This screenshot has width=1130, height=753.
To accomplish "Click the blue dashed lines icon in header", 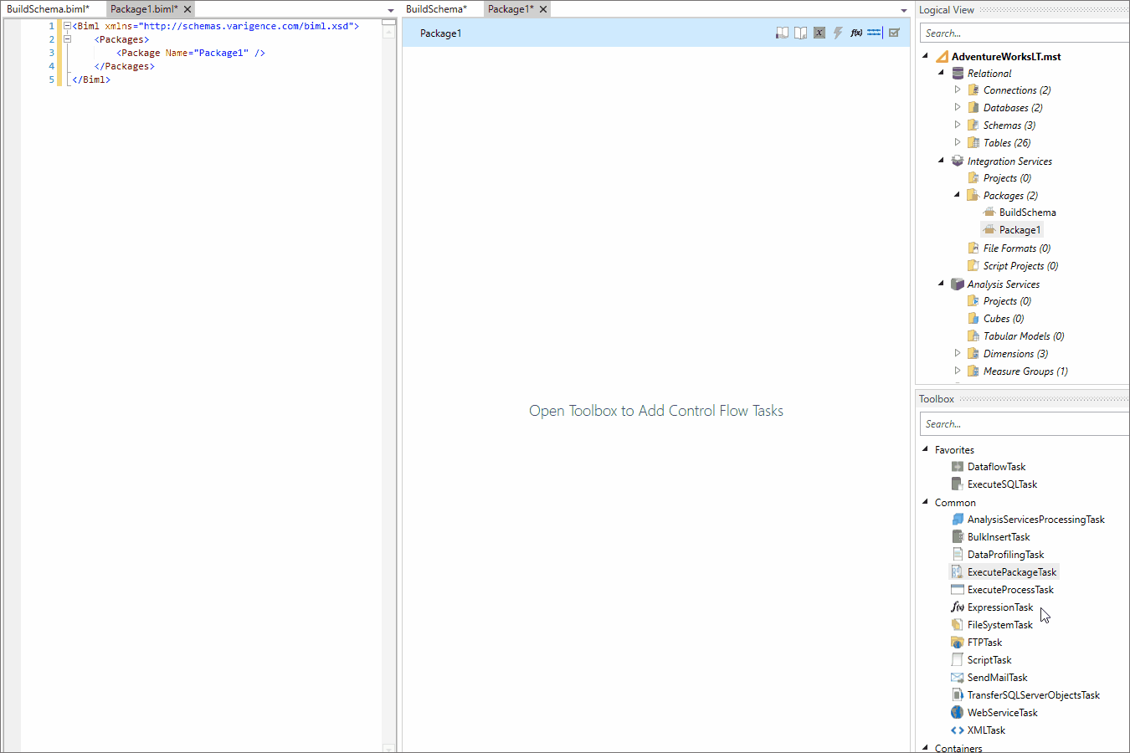I will (x=874, y=33).
